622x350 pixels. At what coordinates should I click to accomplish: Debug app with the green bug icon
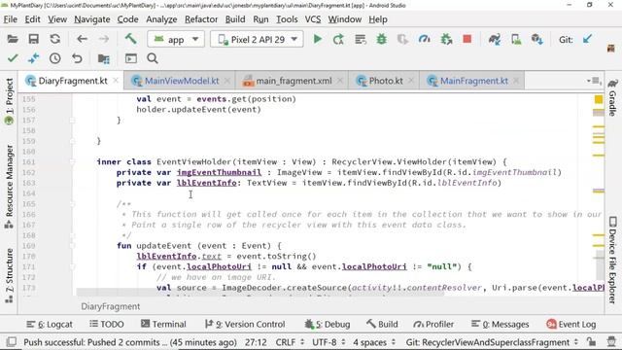coord(382,39)
